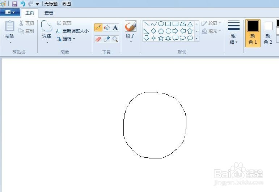Click the Paint application icon in title bar
This screenshot has width=279, height=192.
coord(3,4)
